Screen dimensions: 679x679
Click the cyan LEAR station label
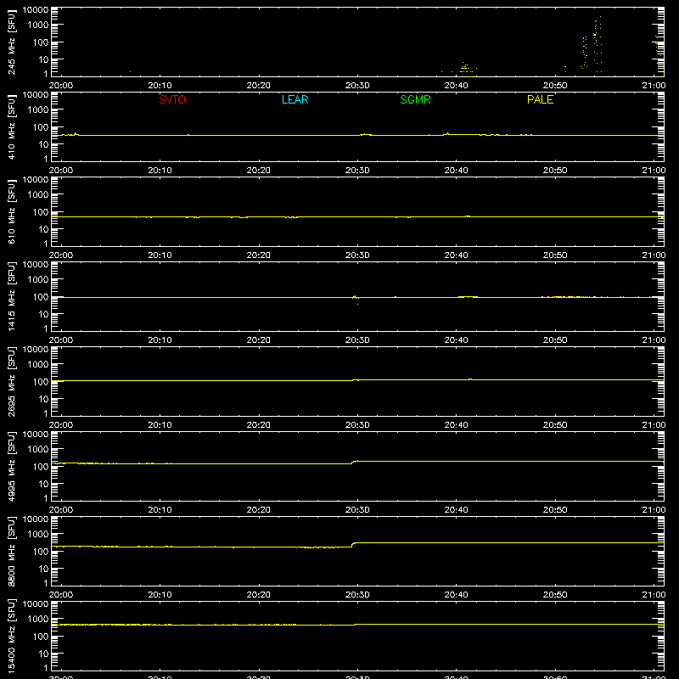coord(295,99)
